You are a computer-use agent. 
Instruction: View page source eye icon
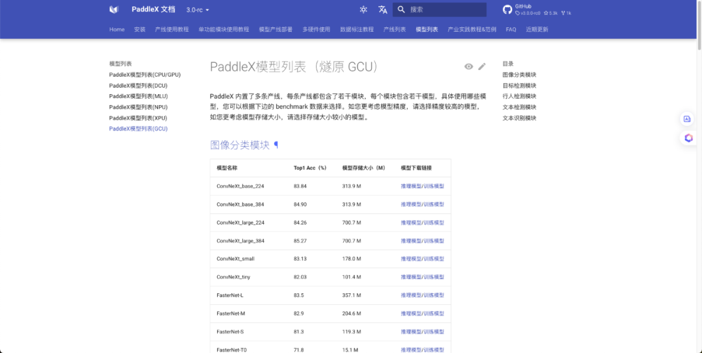point(469,67)
